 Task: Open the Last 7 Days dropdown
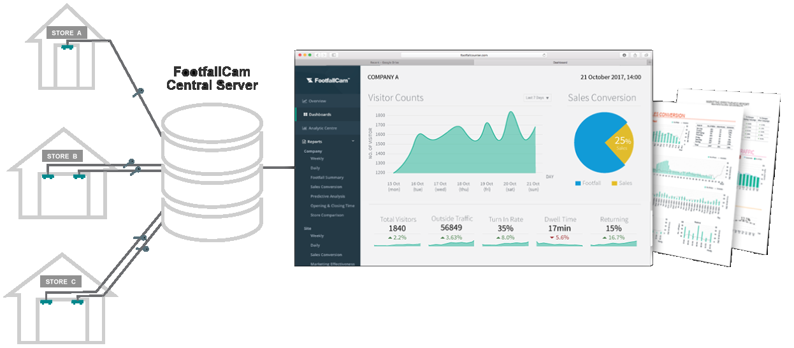coord(537,98)
